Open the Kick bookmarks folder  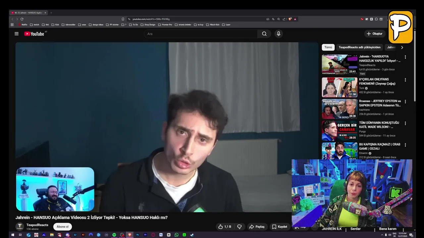point(55,25)
